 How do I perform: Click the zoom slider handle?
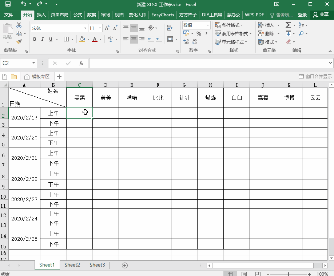point(289,274)
